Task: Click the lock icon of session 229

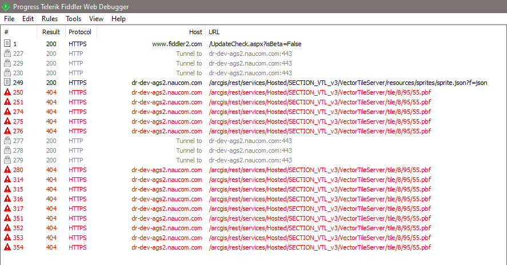Action: coord(7,63)
